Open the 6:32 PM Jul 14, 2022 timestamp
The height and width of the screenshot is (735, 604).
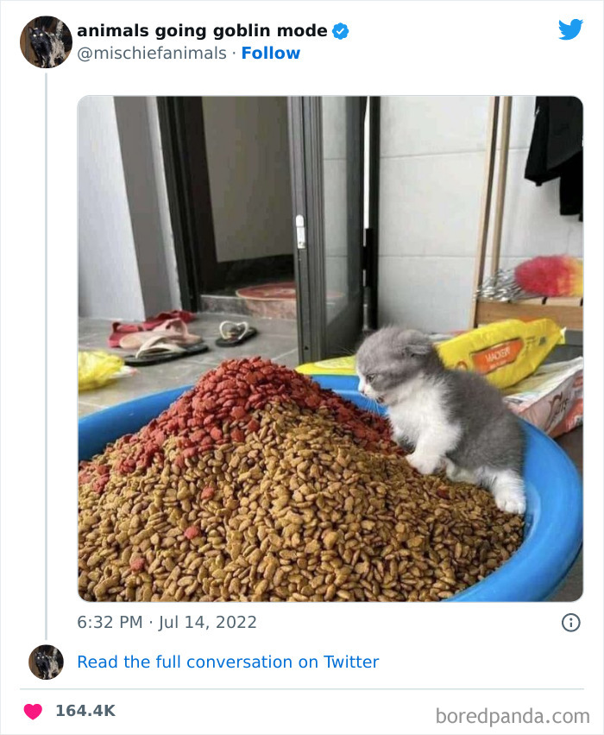[x=167, y=622]
